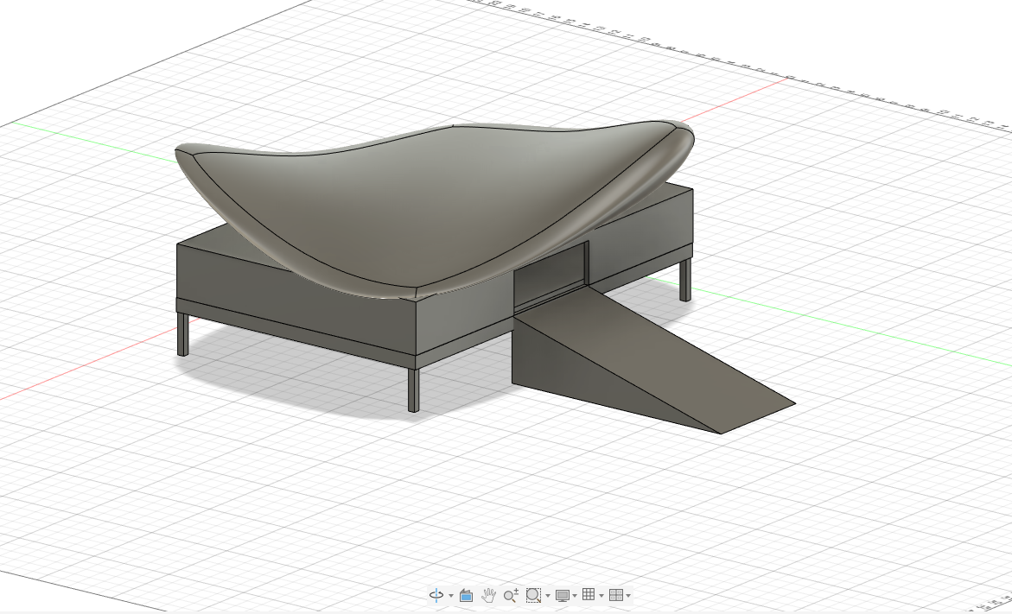The width and height of the screenshot is (1012, 614).
Task: Expand the Viewports dropdown arrow
Action: (628, 596)
